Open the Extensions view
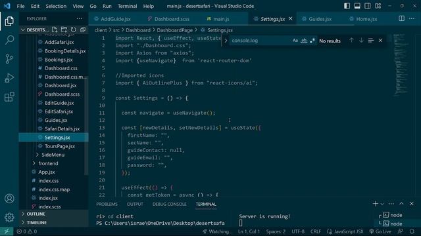Screen dimensions: 421x236 point(9,97)
